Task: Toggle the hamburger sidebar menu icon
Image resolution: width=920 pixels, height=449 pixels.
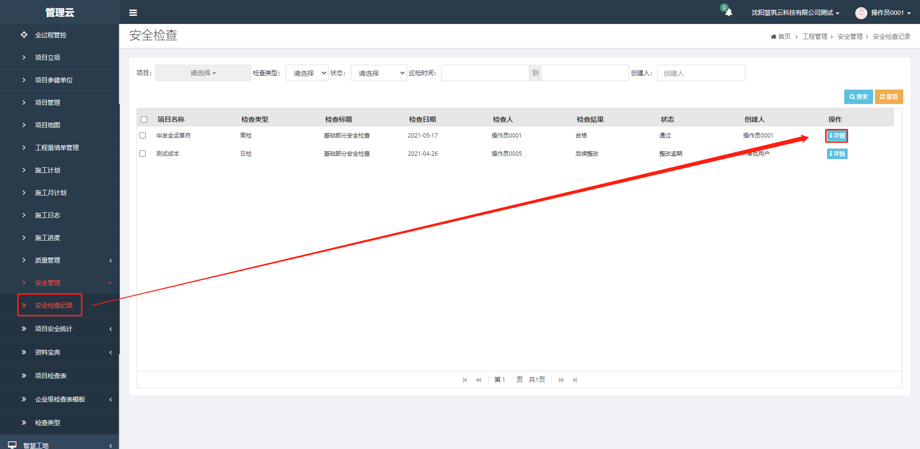Action: point(133,13)
